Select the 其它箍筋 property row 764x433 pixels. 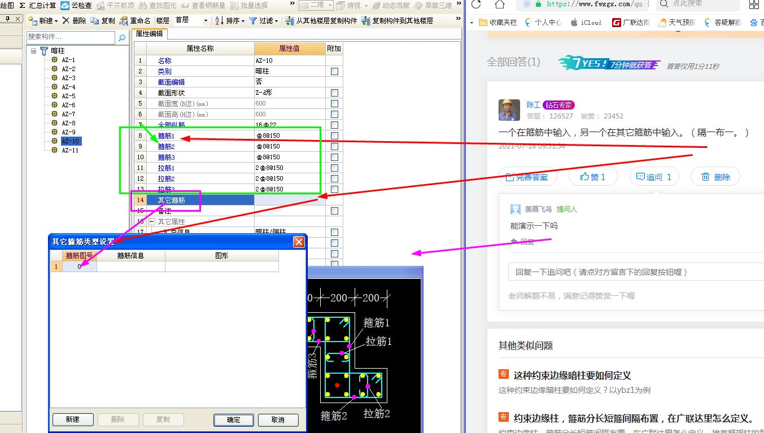coord(200,200)
